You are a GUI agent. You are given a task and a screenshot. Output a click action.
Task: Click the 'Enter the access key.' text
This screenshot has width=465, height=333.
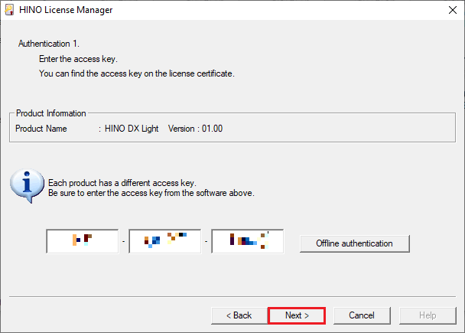click(78, 59)
